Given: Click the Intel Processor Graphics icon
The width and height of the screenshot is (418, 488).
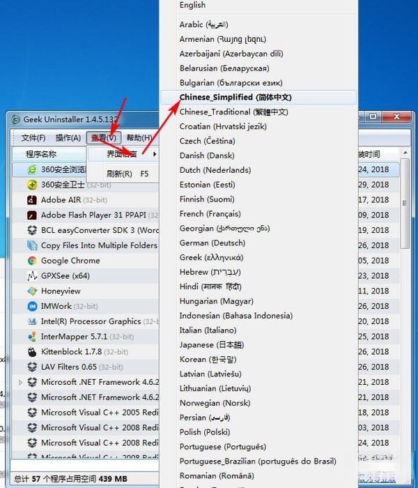Looking at the screenshot, I should [x=32, y=321].
